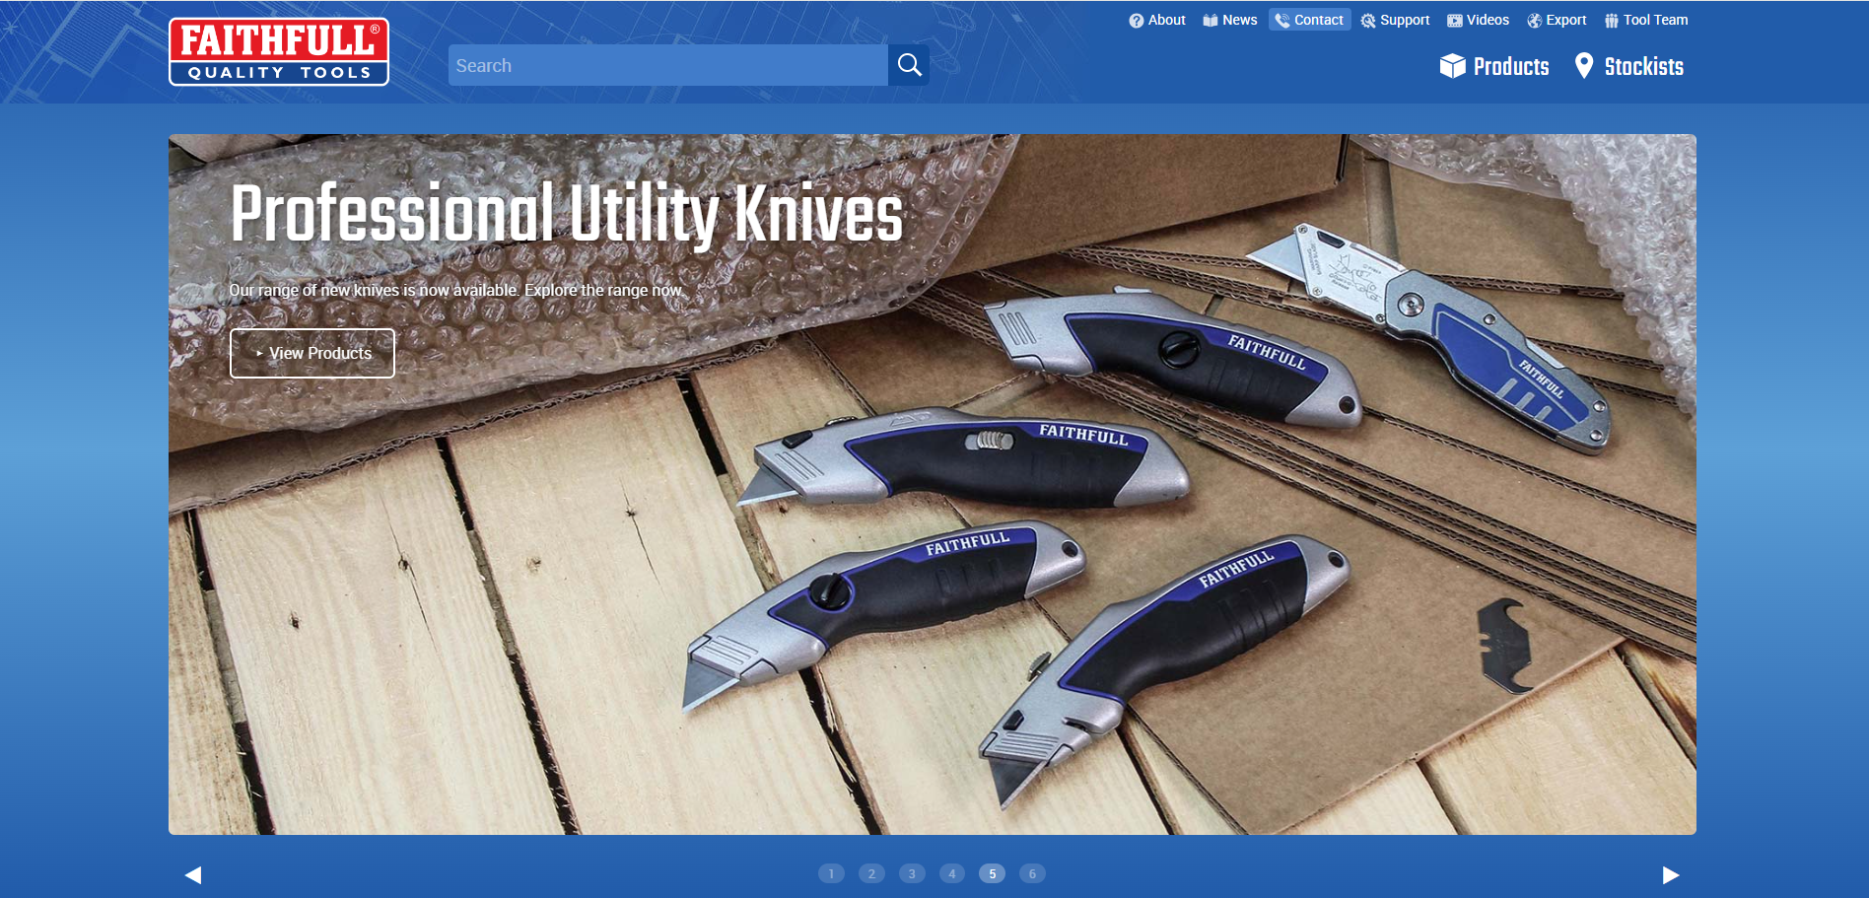Open the Contact menu link
Image resolution: width=1869 pixels, height=898 pixels.
(1309, 20)
